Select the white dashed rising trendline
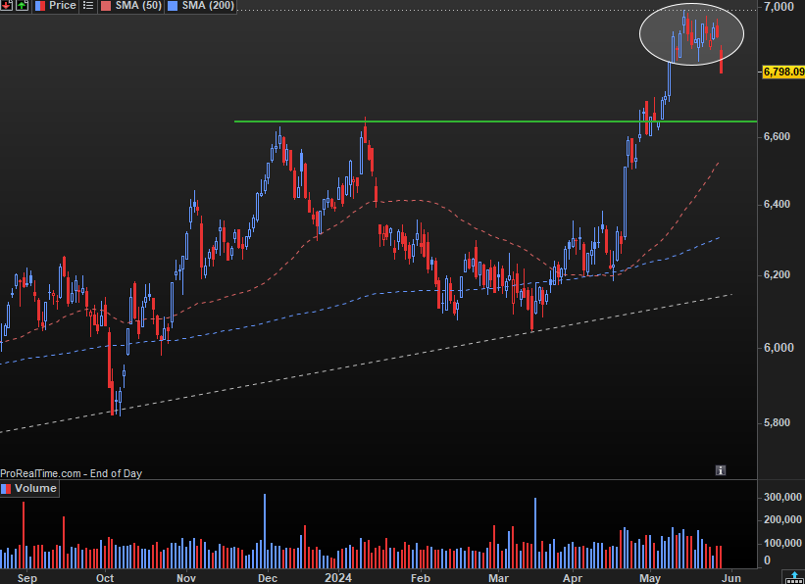The image size is (805, 584). click(x=366, y=364)
